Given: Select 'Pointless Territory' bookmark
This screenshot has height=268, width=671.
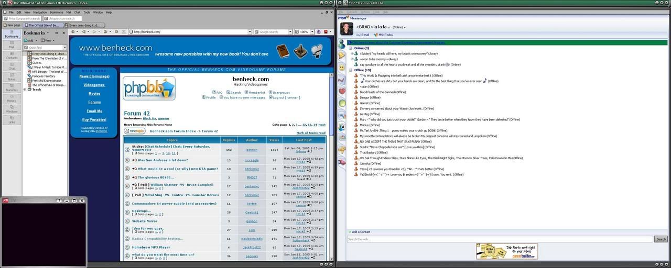Looking at the screenshot, I should point(44,76).
